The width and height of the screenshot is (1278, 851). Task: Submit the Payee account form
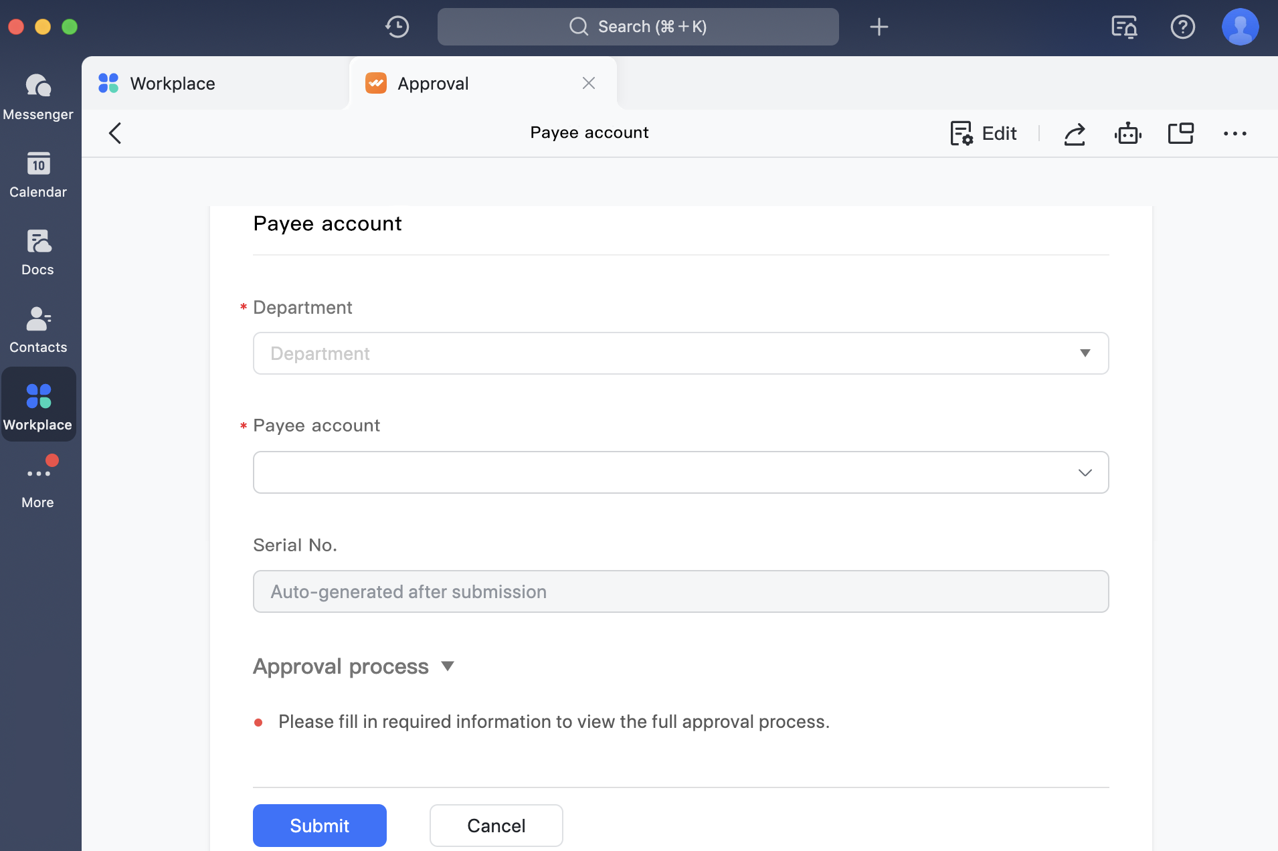point(318,825)
